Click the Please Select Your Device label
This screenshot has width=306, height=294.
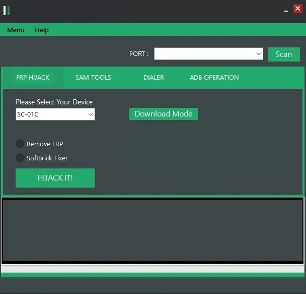54,102
